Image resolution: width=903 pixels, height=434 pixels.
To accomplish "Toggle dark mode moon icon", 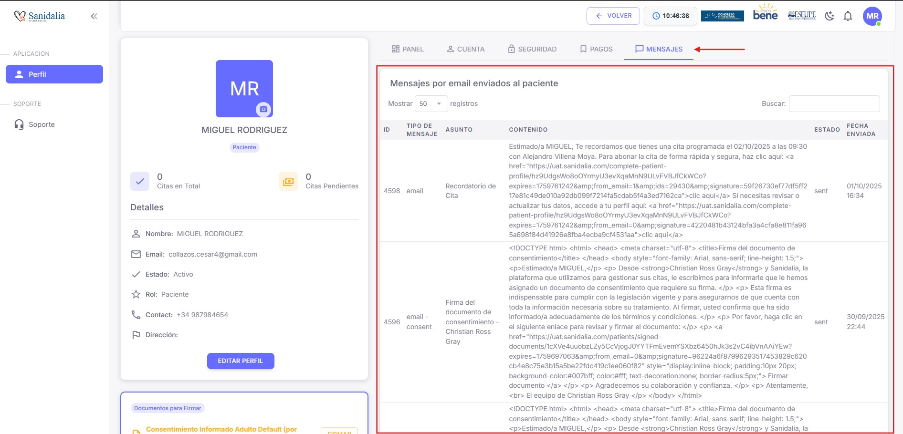I will [x=829, y=16].
